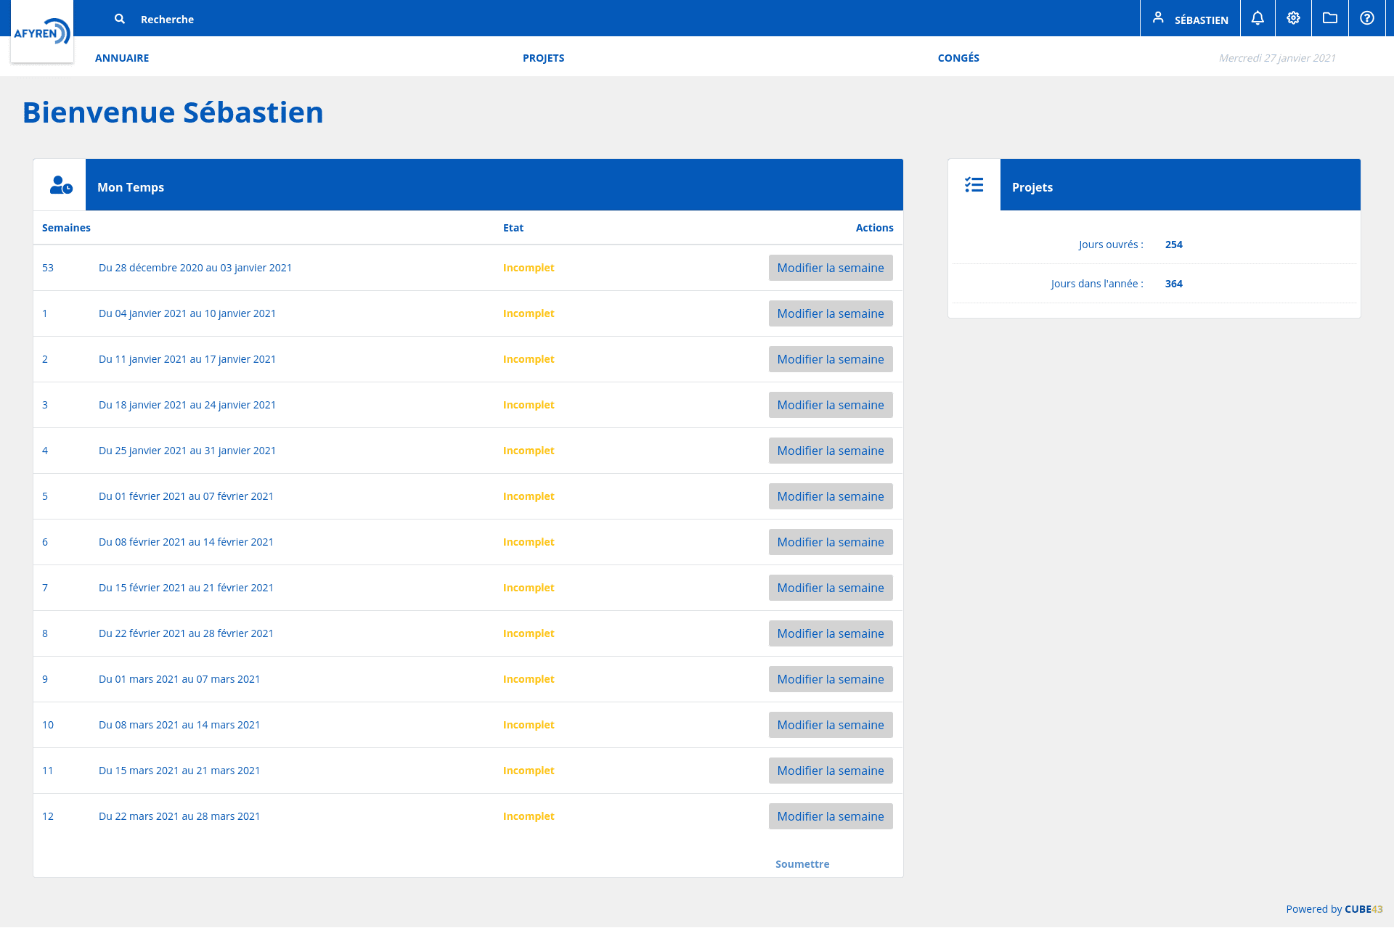Image resolution: width=1394 pixels, height=928 pixels.
Task: Select 'Du 22 février 2021 au 28 février 2021'
Action: coord(186,633)
